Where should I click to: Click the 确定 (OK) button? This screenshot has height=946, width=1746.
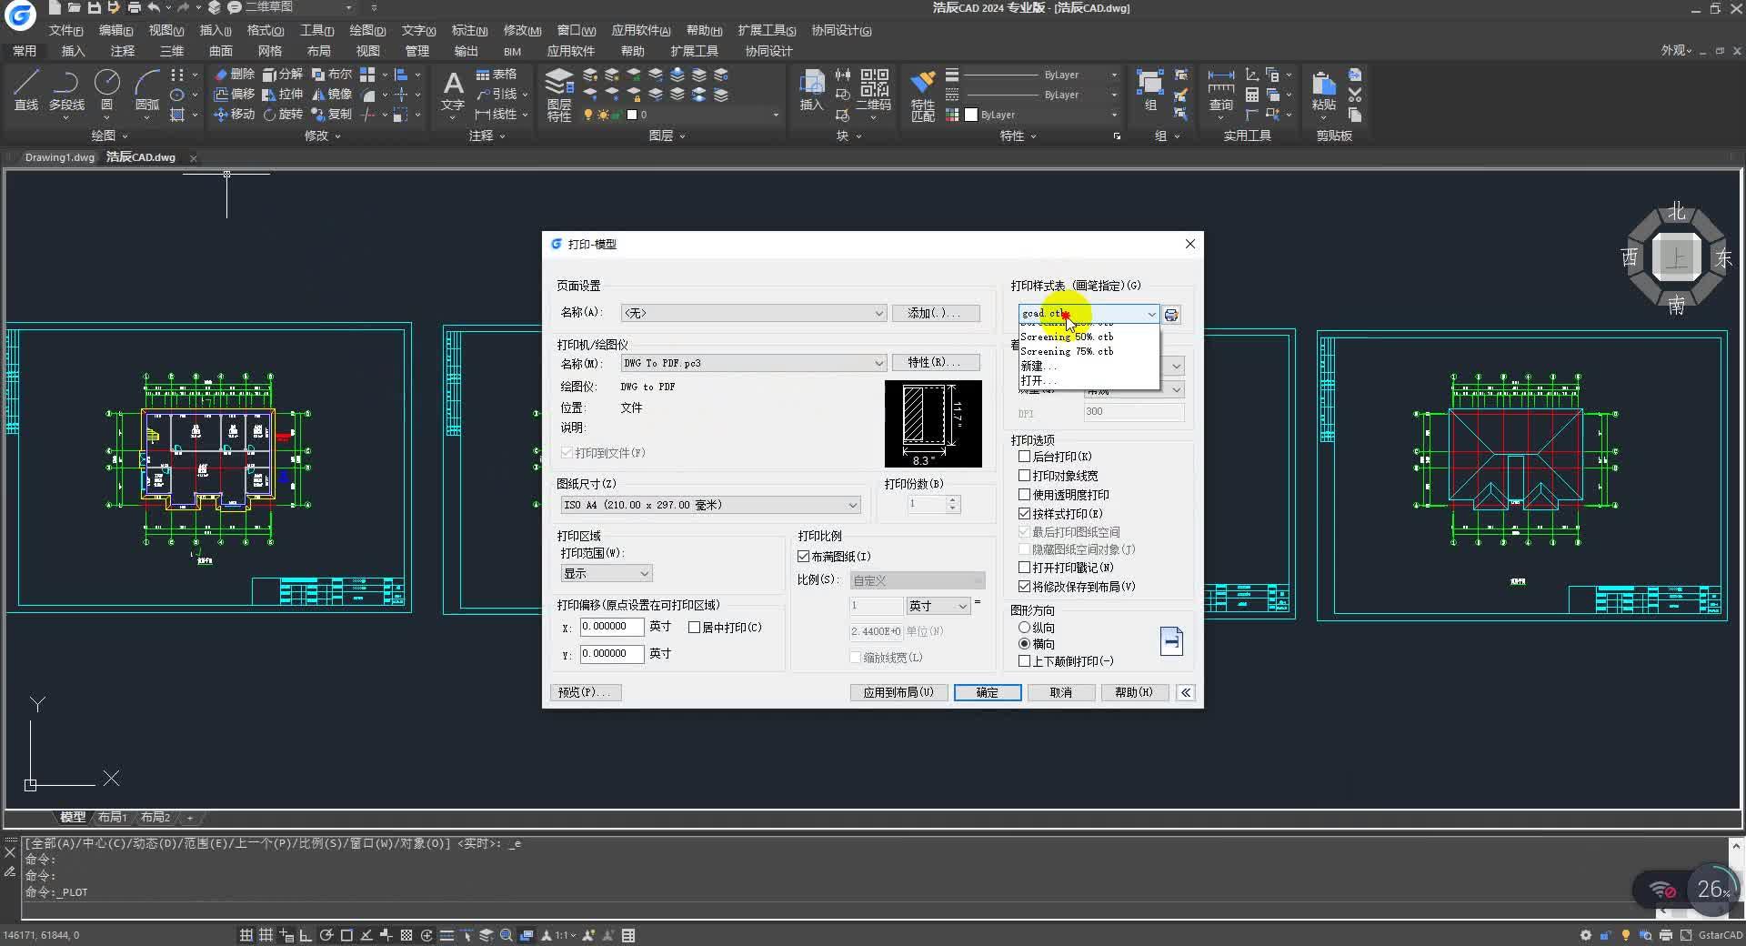point(988,693)
